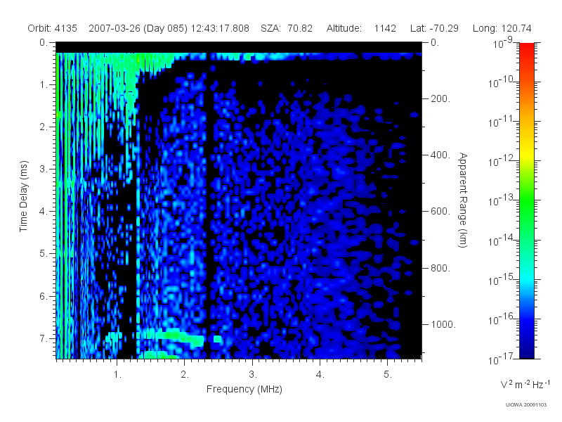Click the colorbar tick label 10⁻⁹

click(503, 43)
